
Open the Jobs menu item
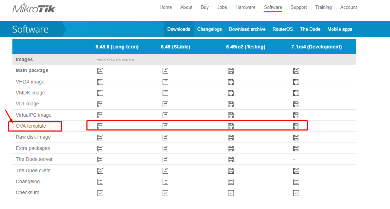pyautogui.click(x=222, y=7)
